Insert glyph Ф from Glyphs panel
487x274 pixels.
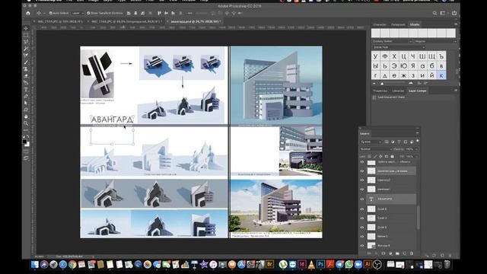[x=385, y=56]
